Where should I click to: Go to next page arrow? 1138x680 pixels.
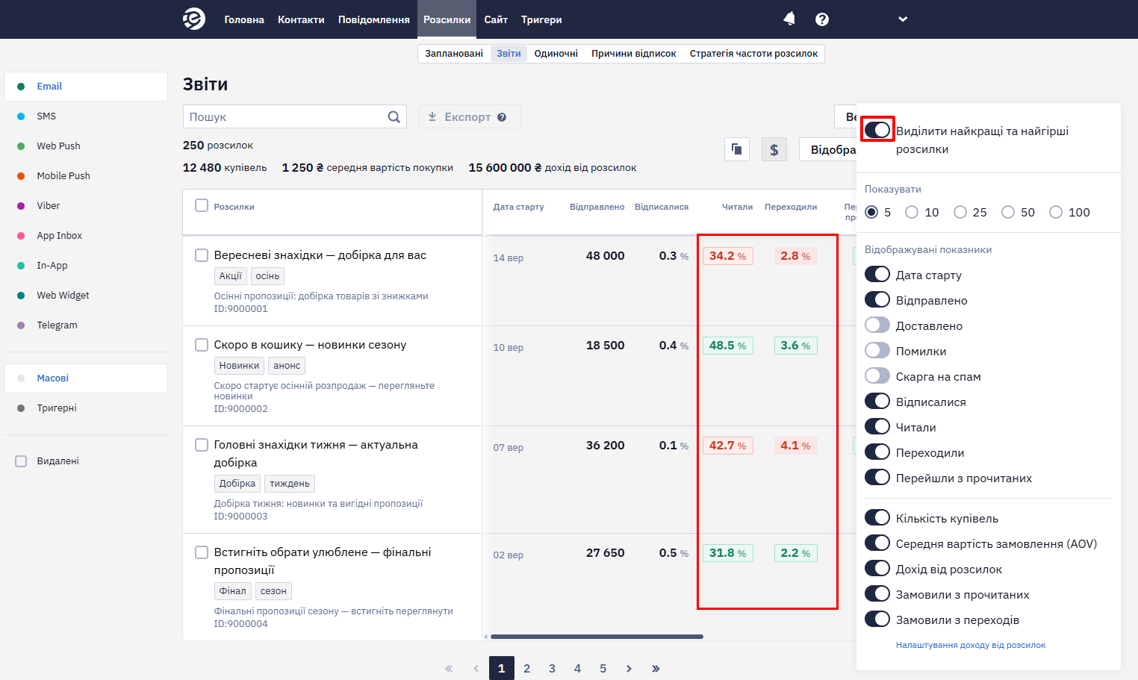(x=629, y=669)
